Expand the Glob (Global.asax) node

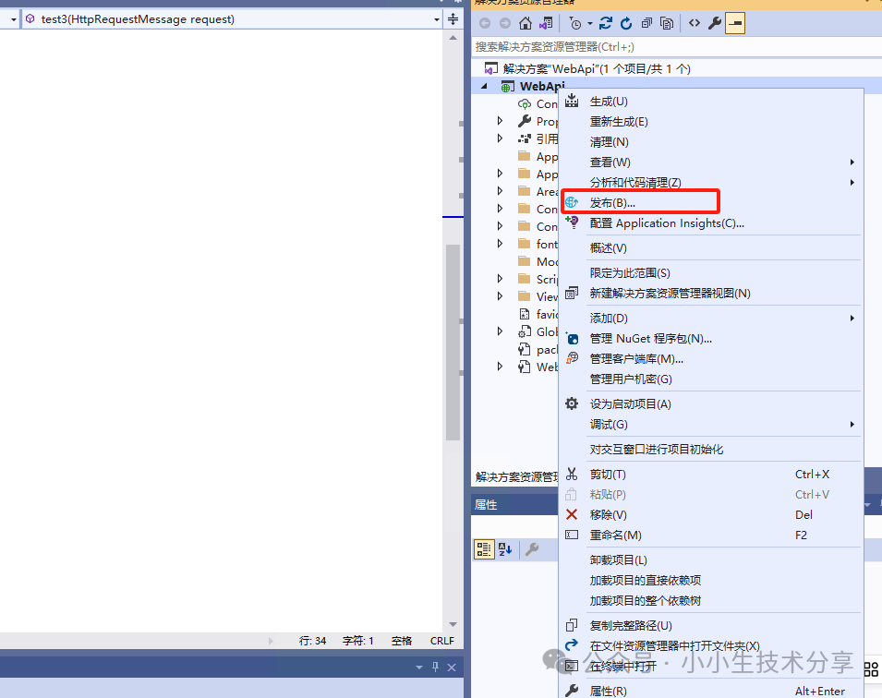point(500,331)
